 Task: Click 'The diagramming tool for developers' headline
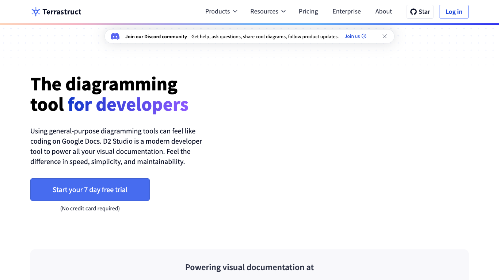pyautogui.click(x=109, y=94)
